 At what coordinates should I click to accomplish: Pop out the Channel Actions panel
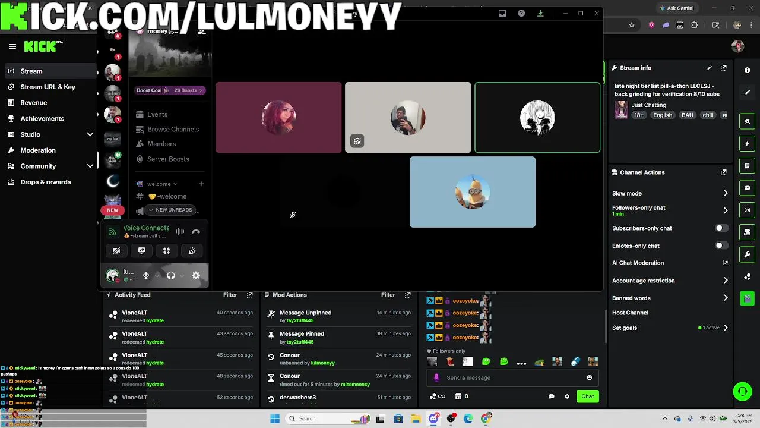pos(723,172)
